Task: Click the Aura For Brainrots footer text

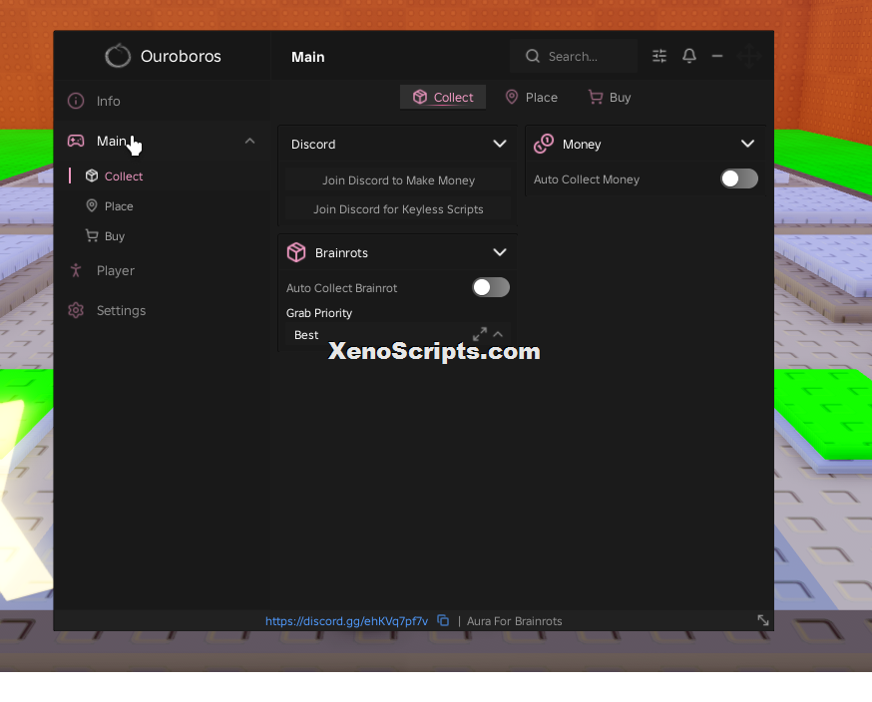Action: pos(515,621)
